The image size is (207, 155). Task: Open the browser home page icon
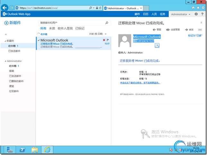pos(193,8)
